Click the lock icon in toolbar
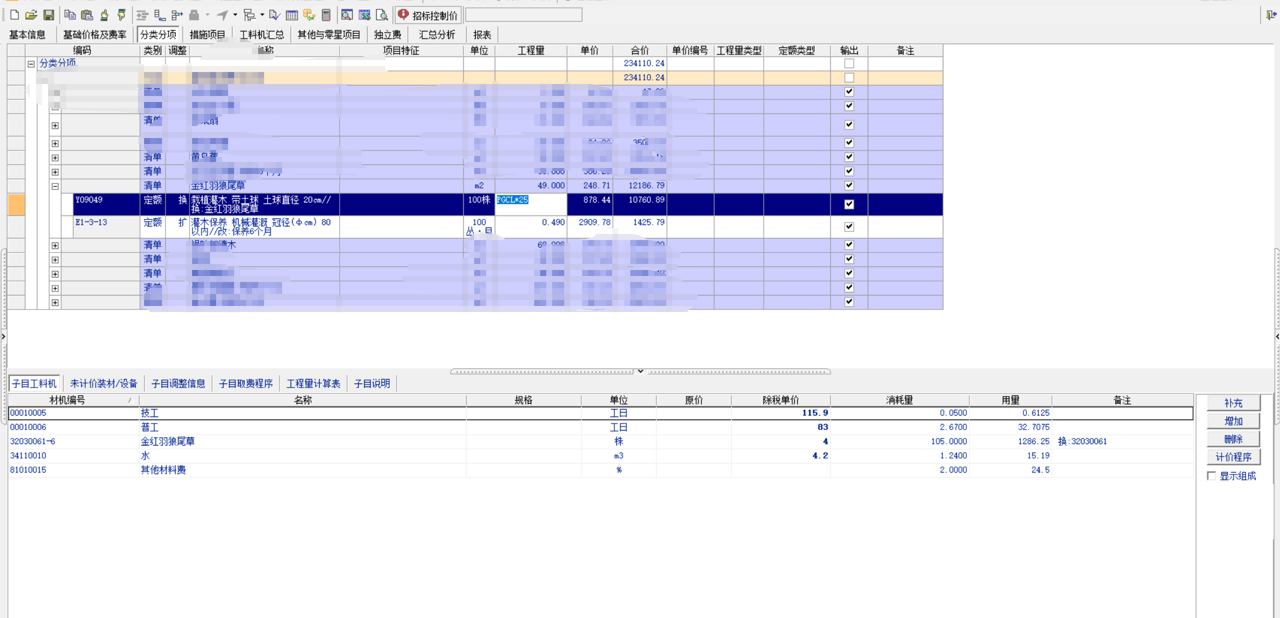1280x618 pixels. pyautogui.click(x=194, y=15)
